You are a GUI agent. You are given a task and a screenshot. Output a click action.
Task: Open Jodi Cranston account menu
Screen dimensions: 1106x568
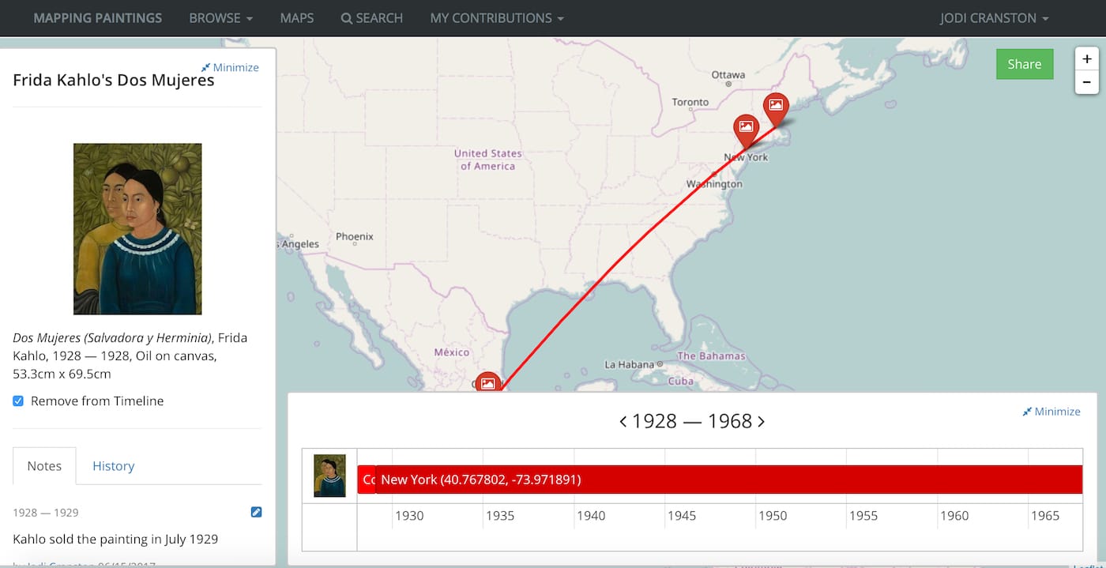click(x=994, y=17)
